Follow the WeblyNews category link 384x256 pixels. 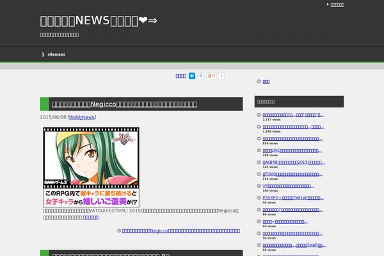(81, 117)
